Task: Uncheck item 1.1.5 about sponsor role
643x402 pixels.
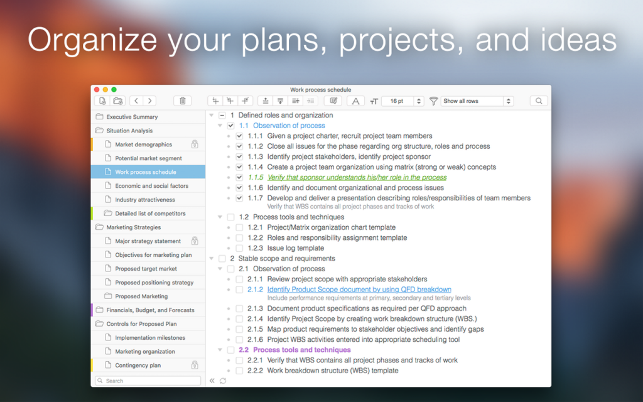Action: click(x=239, y=178)
